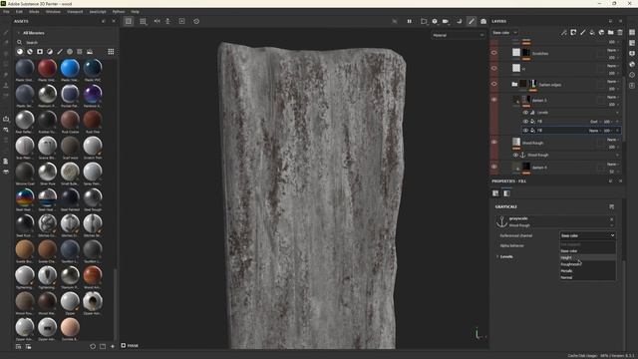The image size is (638, 359).
Task: Add paint effect icon in Layers toolbar
Action: click(564, 33)
